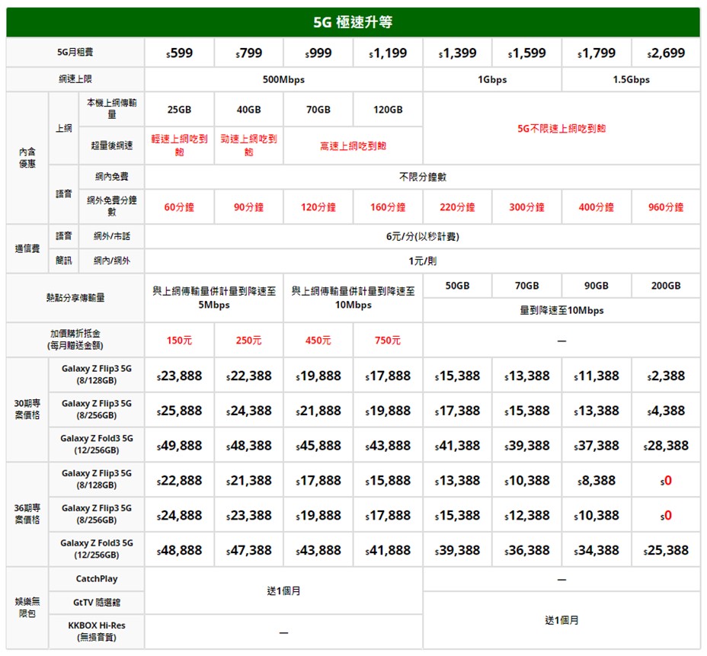Click the $22,388 Flip3 price
Screen dimensions: 707x656
(x=249, y=376)
